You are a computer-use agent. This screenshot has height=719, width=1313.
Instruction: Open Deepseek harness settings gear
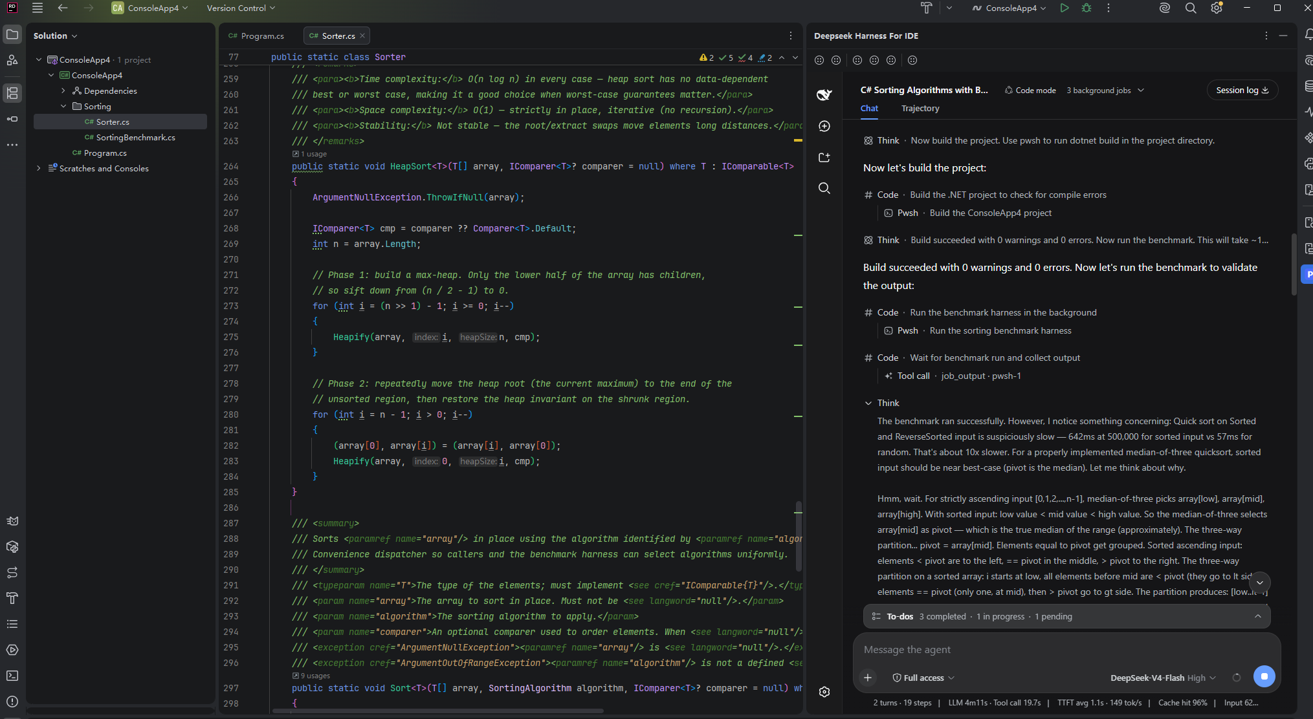pyautogui.click(x=824, y=692)
